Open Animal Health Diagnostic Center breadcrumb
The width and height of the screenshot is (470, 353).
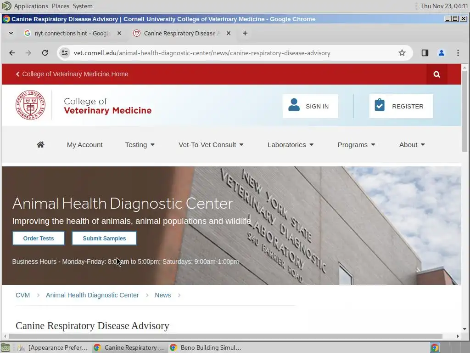click(x=92, y=296)
